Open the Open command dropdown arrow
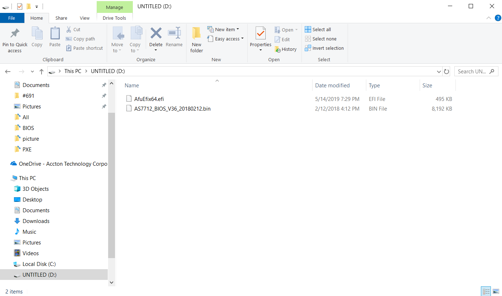502x296 pixels. [296, 30]
